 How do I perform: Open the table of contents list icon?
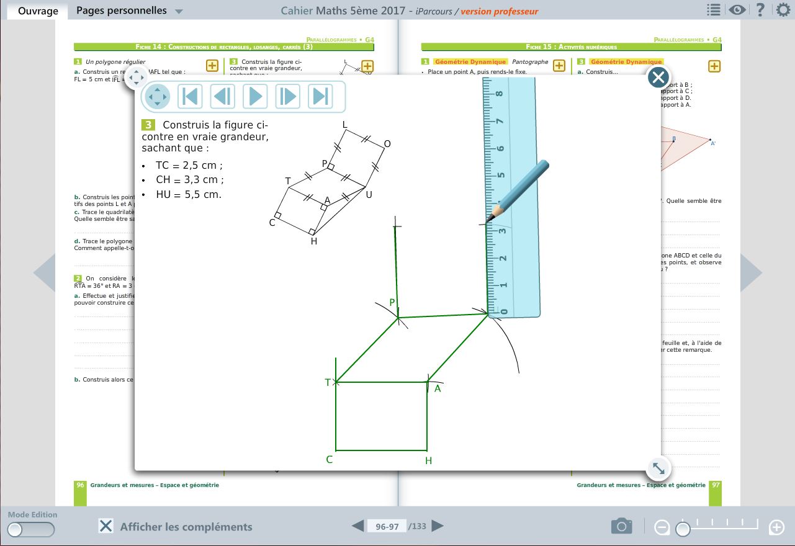pyautogui.click(x=714, y=10)
